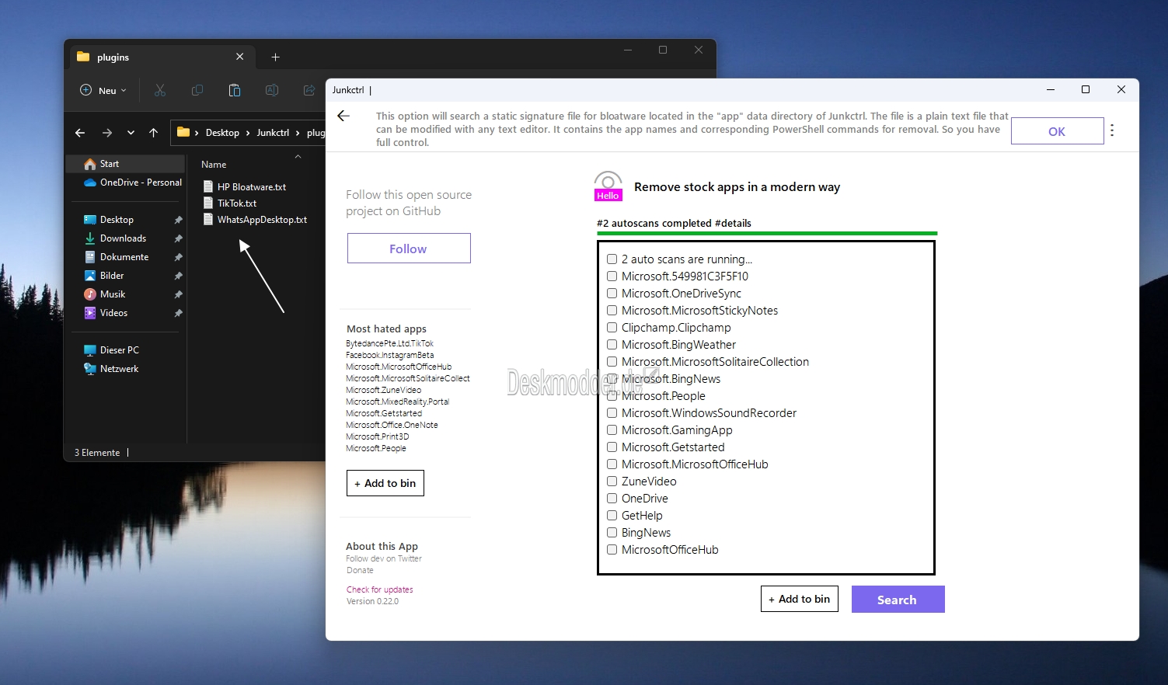This screenshot has height=685, width=1168.
Task: Expand the recent locations chevron
Action: [131, 133]
